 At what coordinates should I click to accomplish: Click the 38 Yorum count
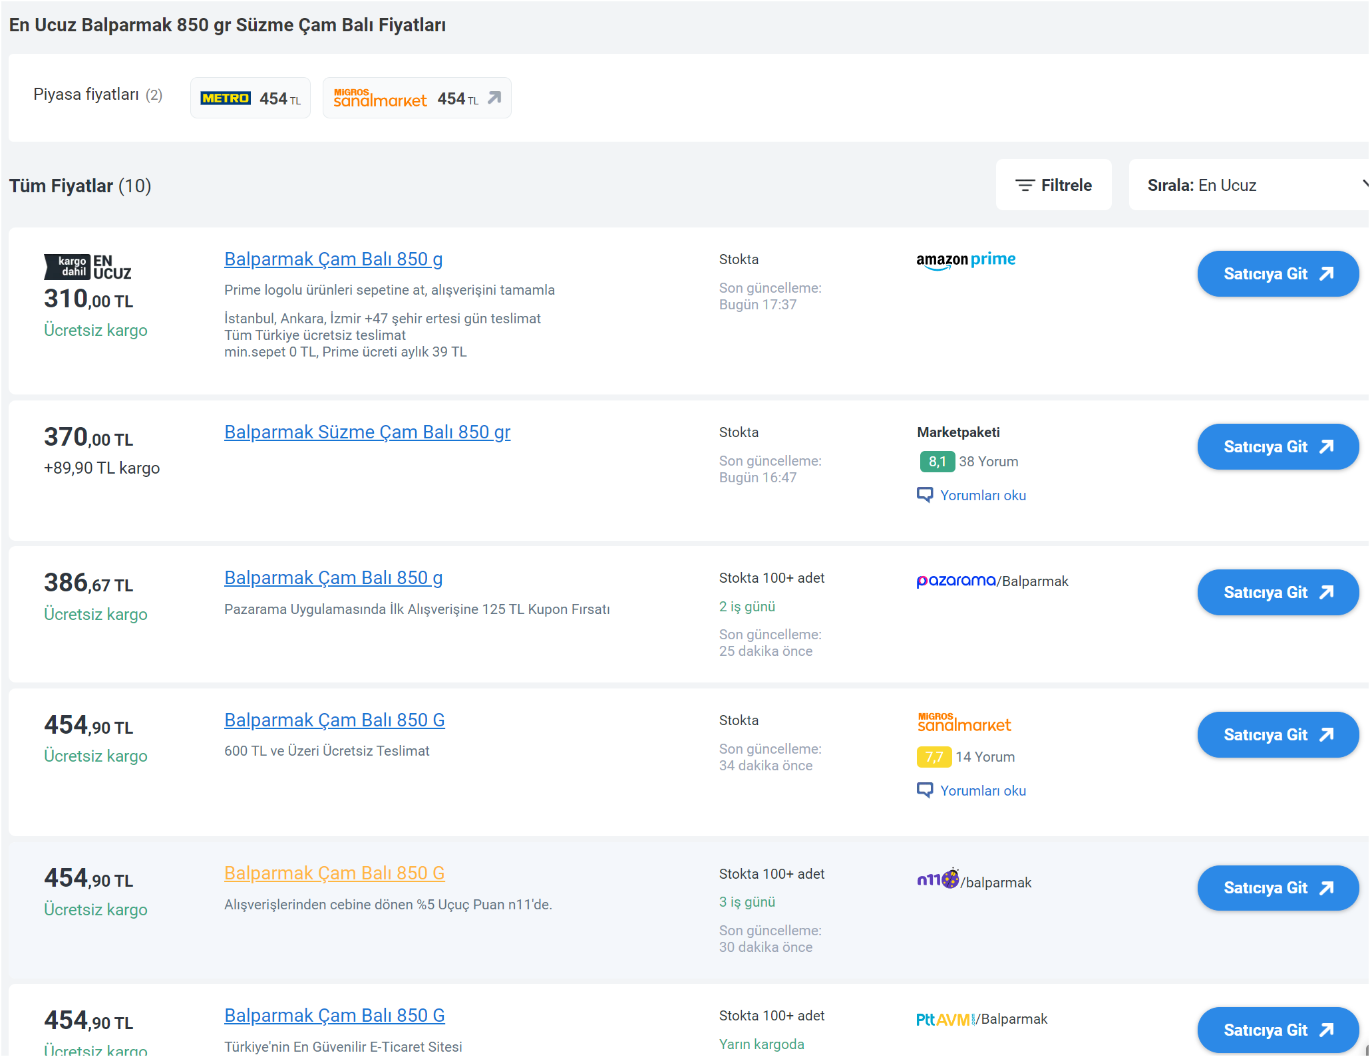click(x=988, y=461)
